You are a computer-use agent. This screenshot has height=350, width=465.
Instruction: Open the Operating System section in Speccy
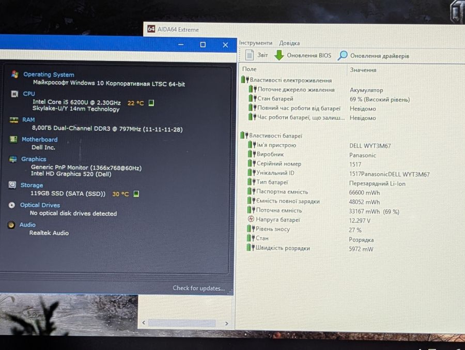[x=49, y=74]
